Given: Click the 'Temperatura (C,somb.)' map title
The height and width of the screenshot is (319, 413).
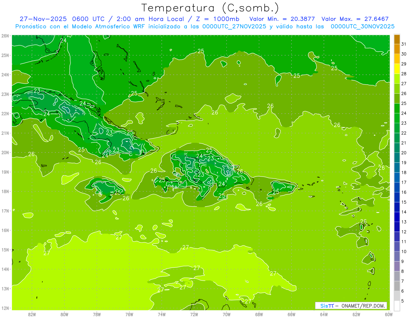Looking at the screenshot, I should (x=210, y=8).
